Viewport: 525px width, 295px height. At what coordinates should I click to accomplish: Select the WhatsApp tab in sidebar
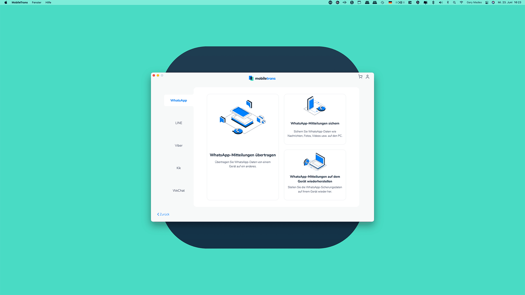[179, 100]
